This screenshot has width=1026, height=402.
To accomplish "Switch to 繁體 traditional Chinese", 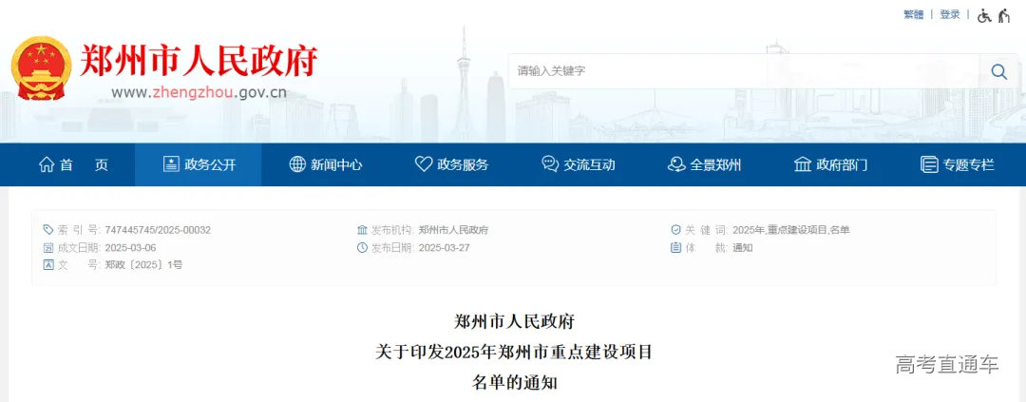I will click(914, 14).
